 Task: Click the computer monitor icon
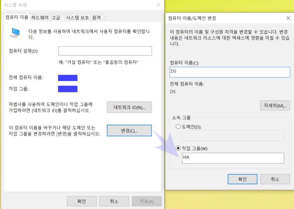tap(15, 32)
